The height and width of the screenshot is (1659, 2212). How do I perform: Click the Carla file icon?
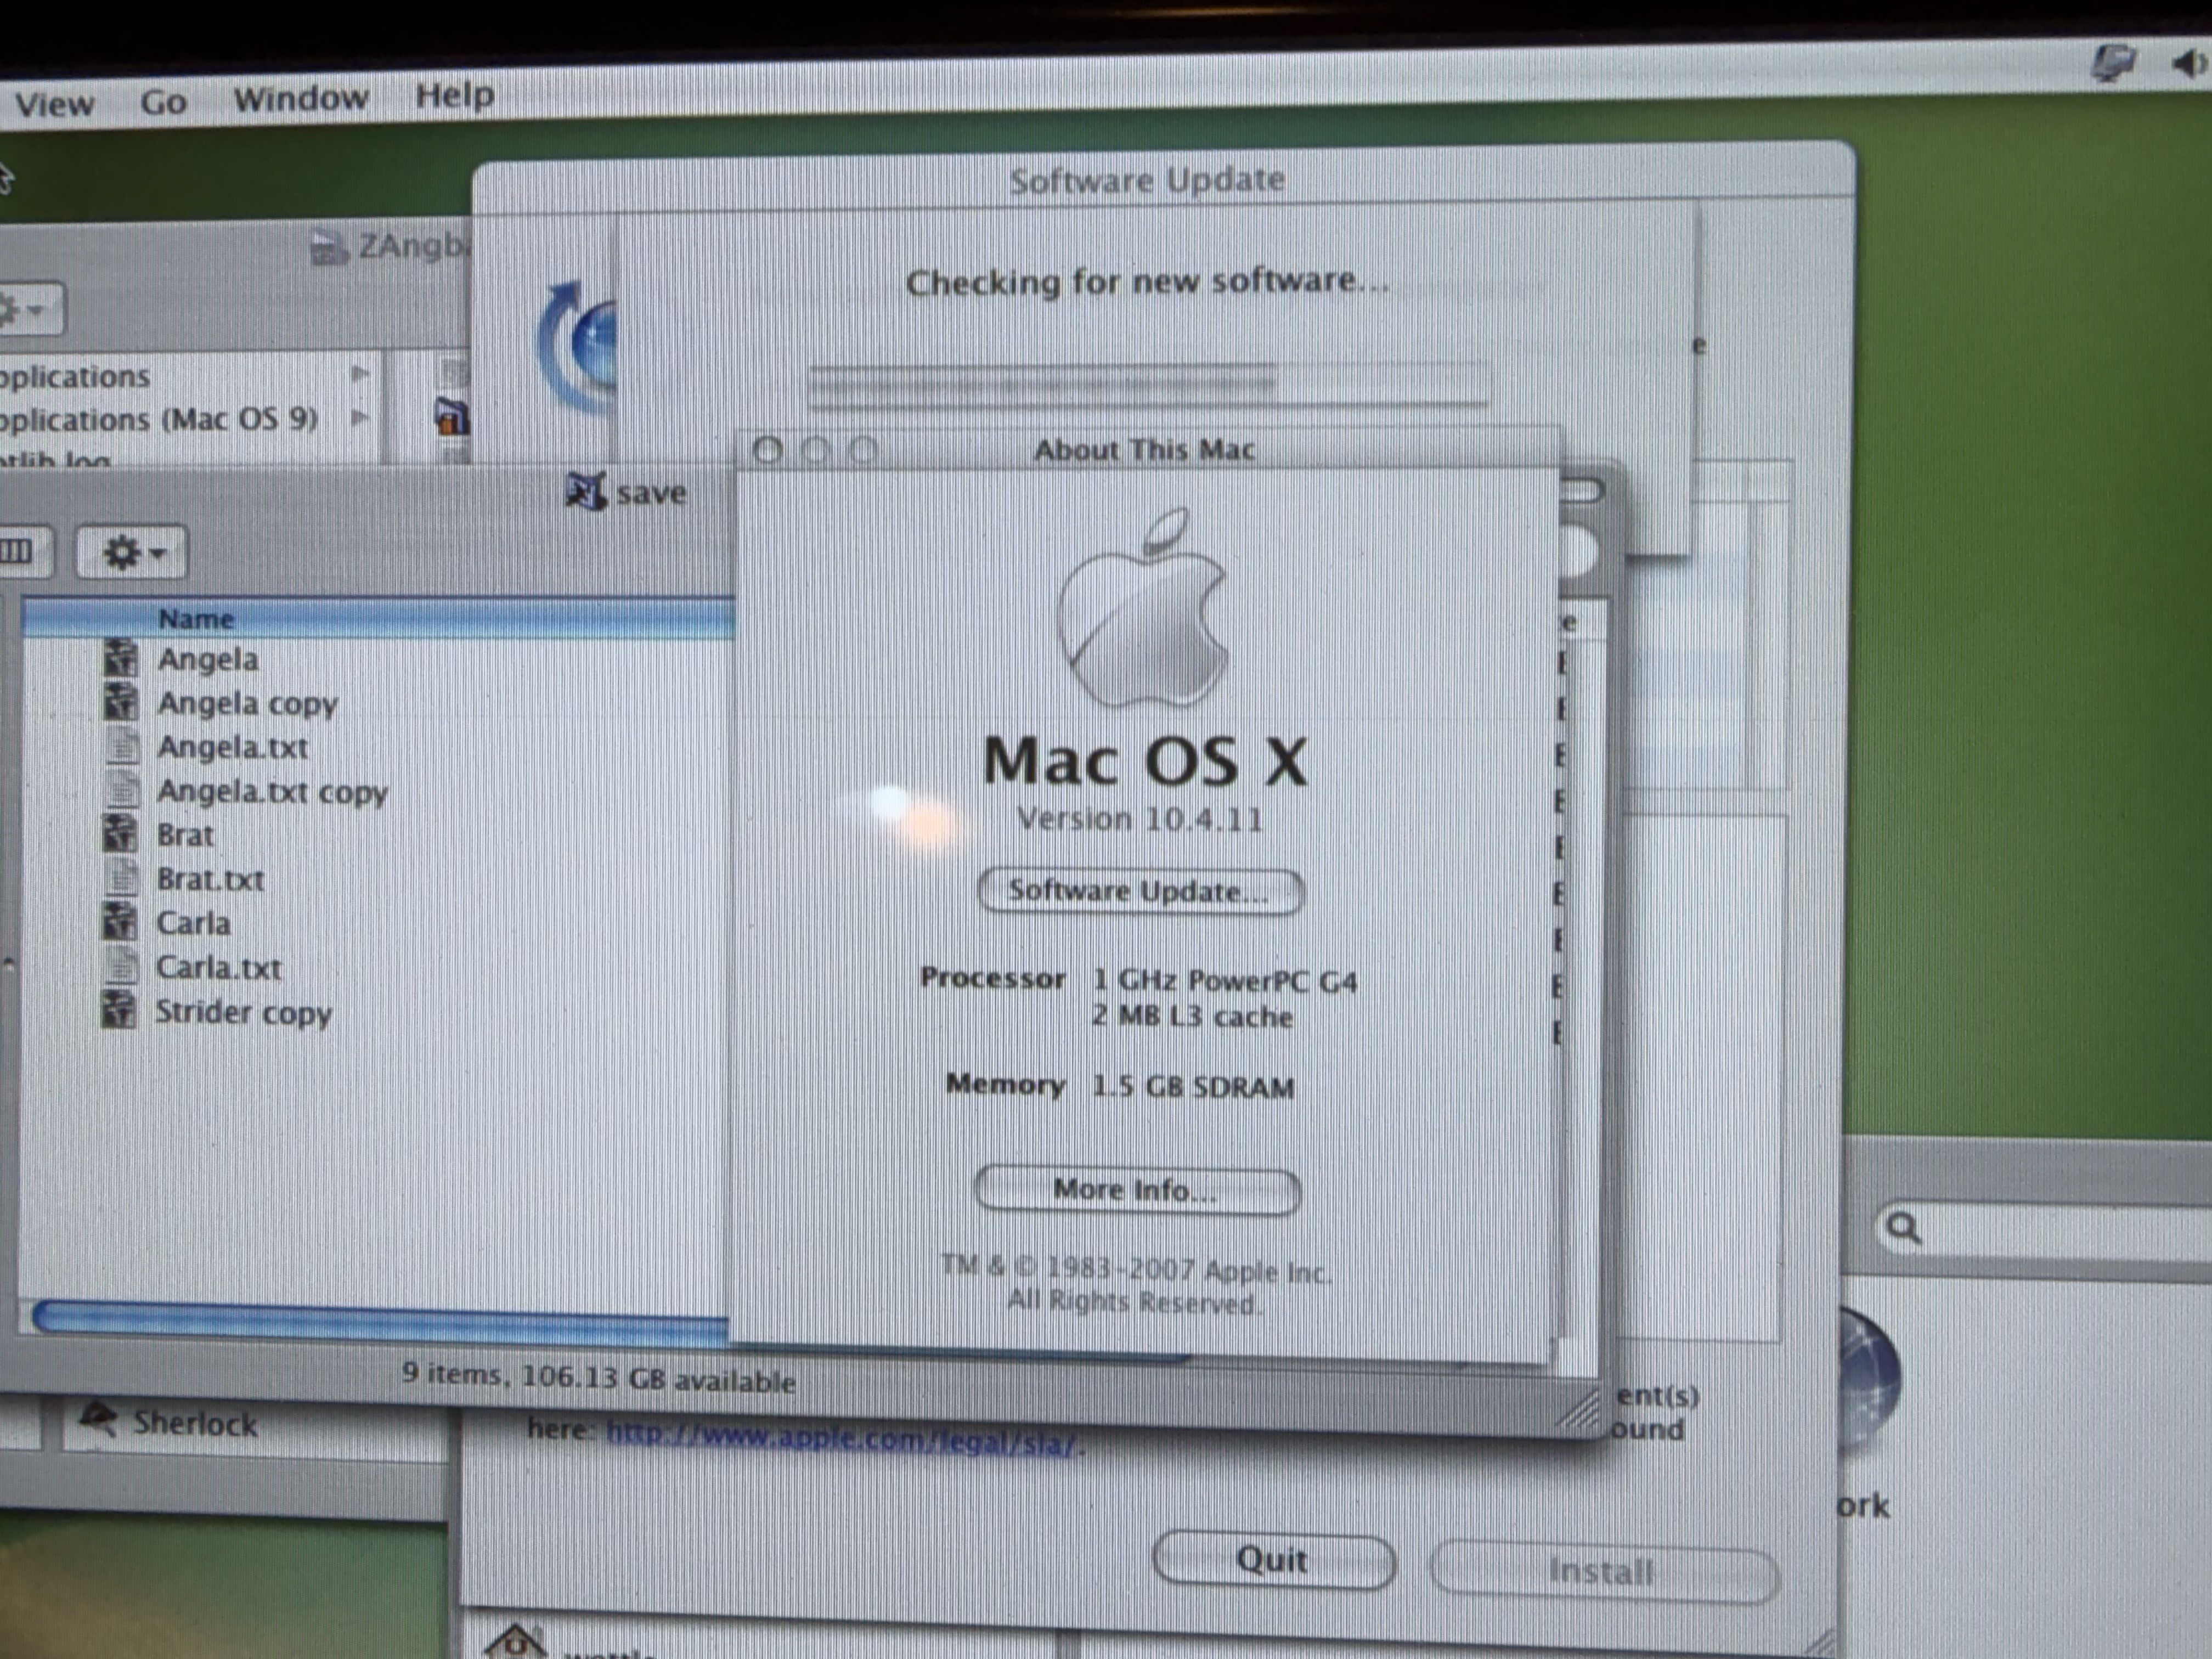coord(120,922)
